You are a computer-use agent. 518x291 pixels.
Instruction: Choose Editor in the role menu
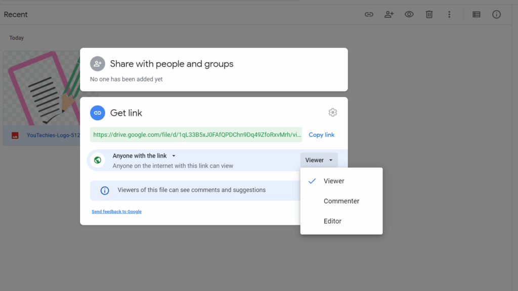coord(341,221)
